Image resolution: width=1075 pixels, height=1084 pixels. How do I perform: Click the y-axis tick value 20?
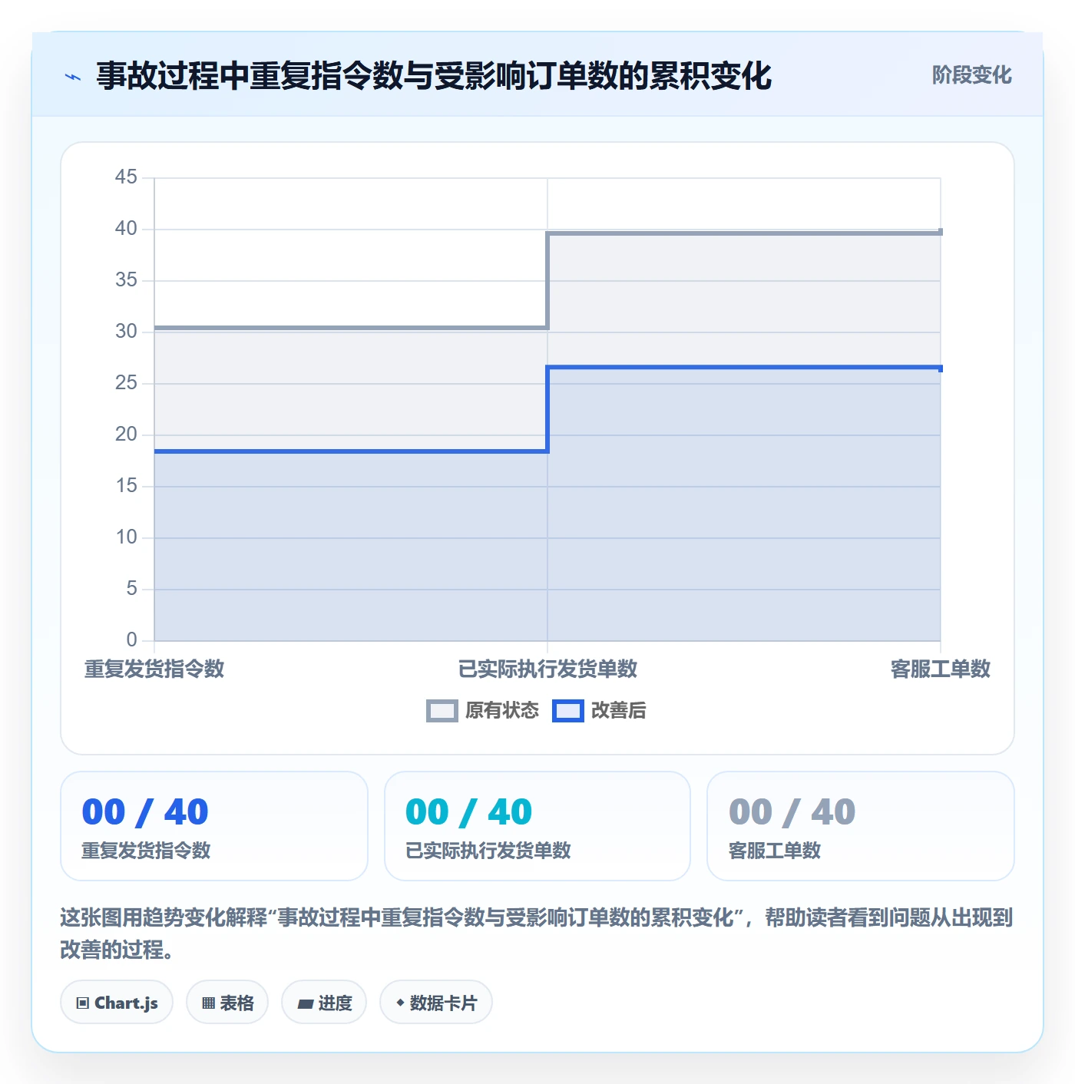pyautogui.click(x=126, y=435)
